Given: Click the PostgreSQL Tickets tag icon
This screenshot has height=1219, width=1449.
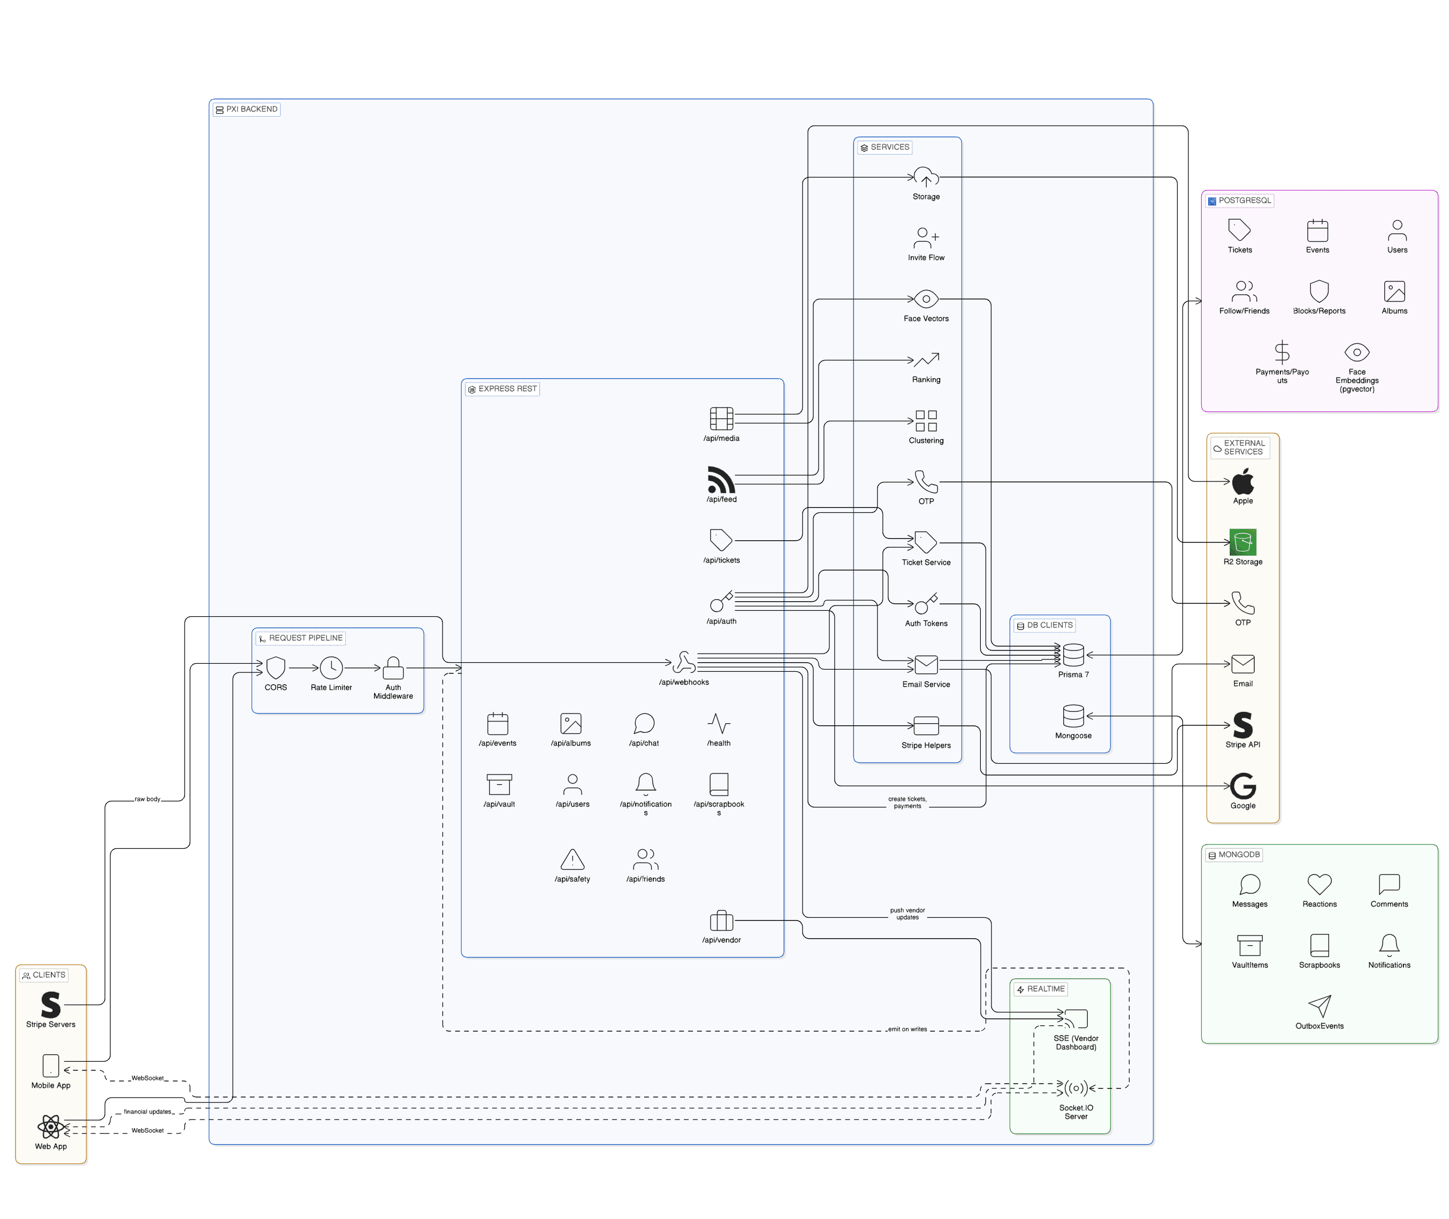Looking at the screenshot, I should pos(1239,230).
